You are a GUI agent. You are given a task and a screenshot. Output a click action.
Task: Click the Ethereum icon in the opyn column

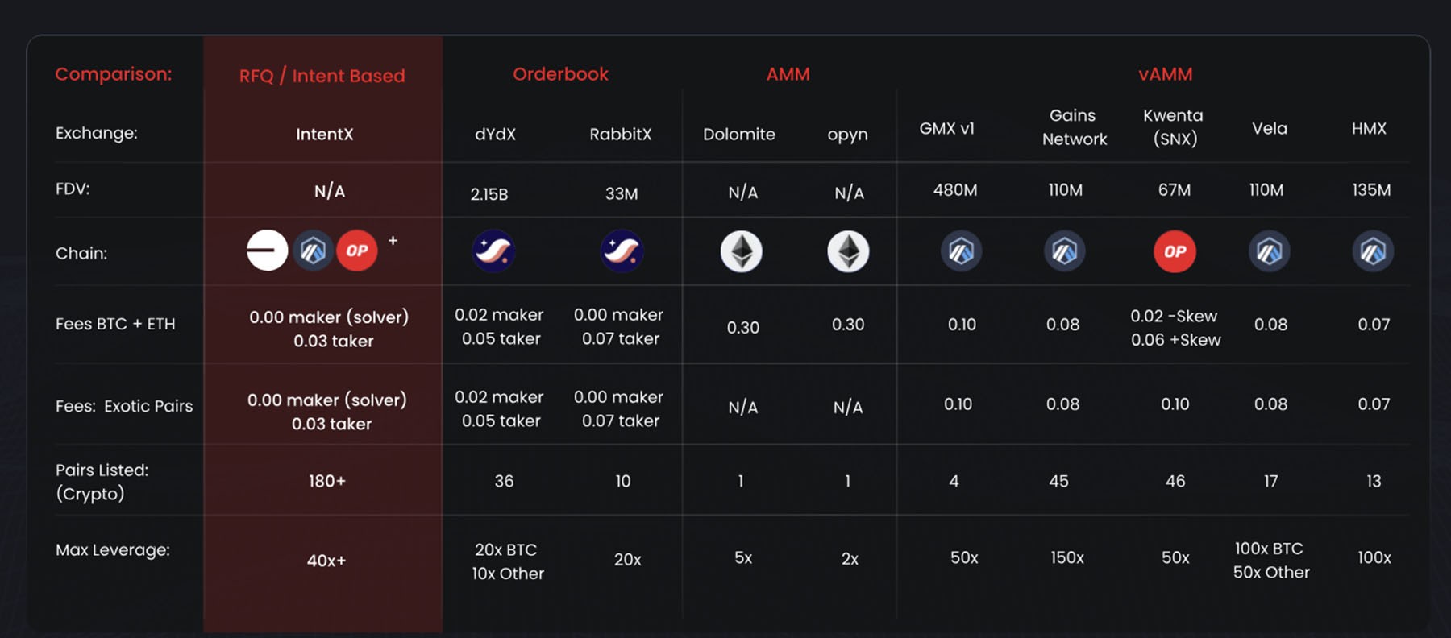(848, 251)
